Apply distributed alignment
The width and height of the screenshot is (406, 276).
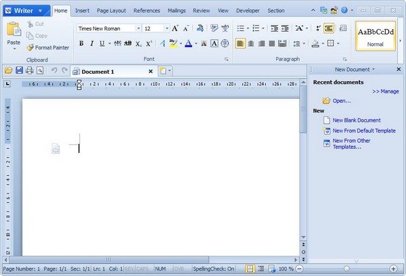click(x=282, y=43)
